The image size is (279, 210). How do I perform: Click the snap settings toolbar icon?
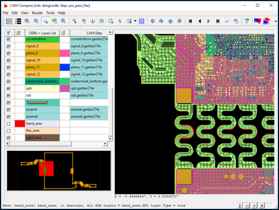point(129,21)
